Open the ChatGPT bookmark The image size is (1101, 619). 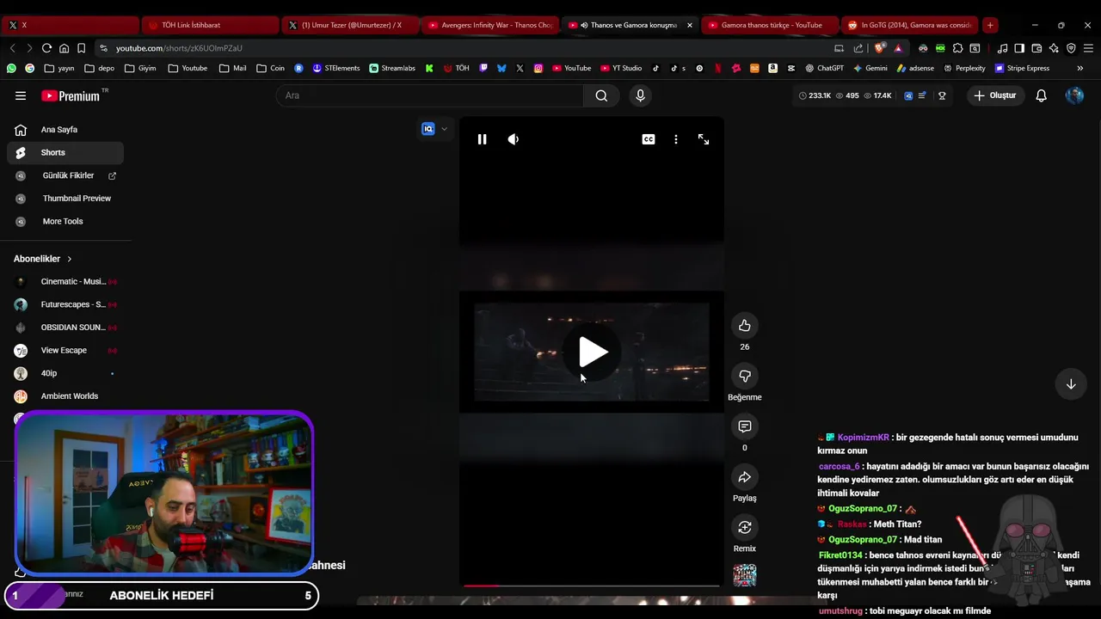tap(824, 68)
